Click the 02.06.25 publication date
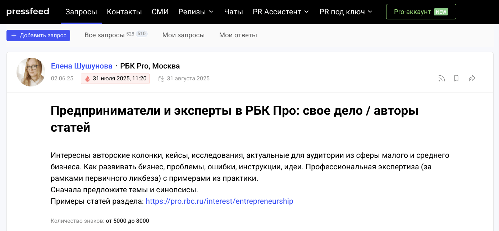 (x=62, y=79)
